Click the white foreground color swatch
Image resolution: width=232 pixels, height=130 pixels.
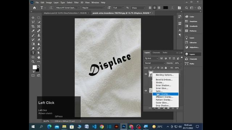pos(35,67)
